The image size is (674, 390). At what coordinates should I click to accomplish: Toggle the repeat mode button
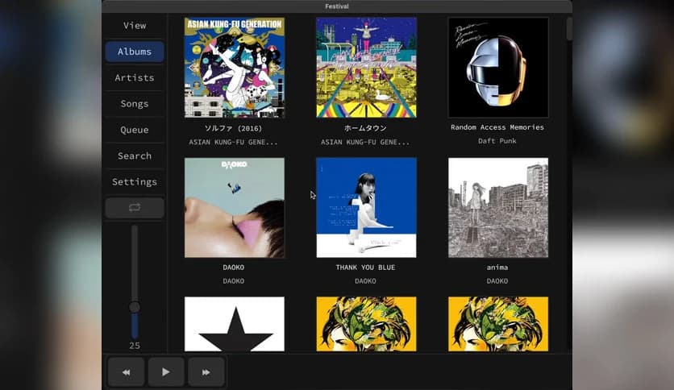pos(135,208)
